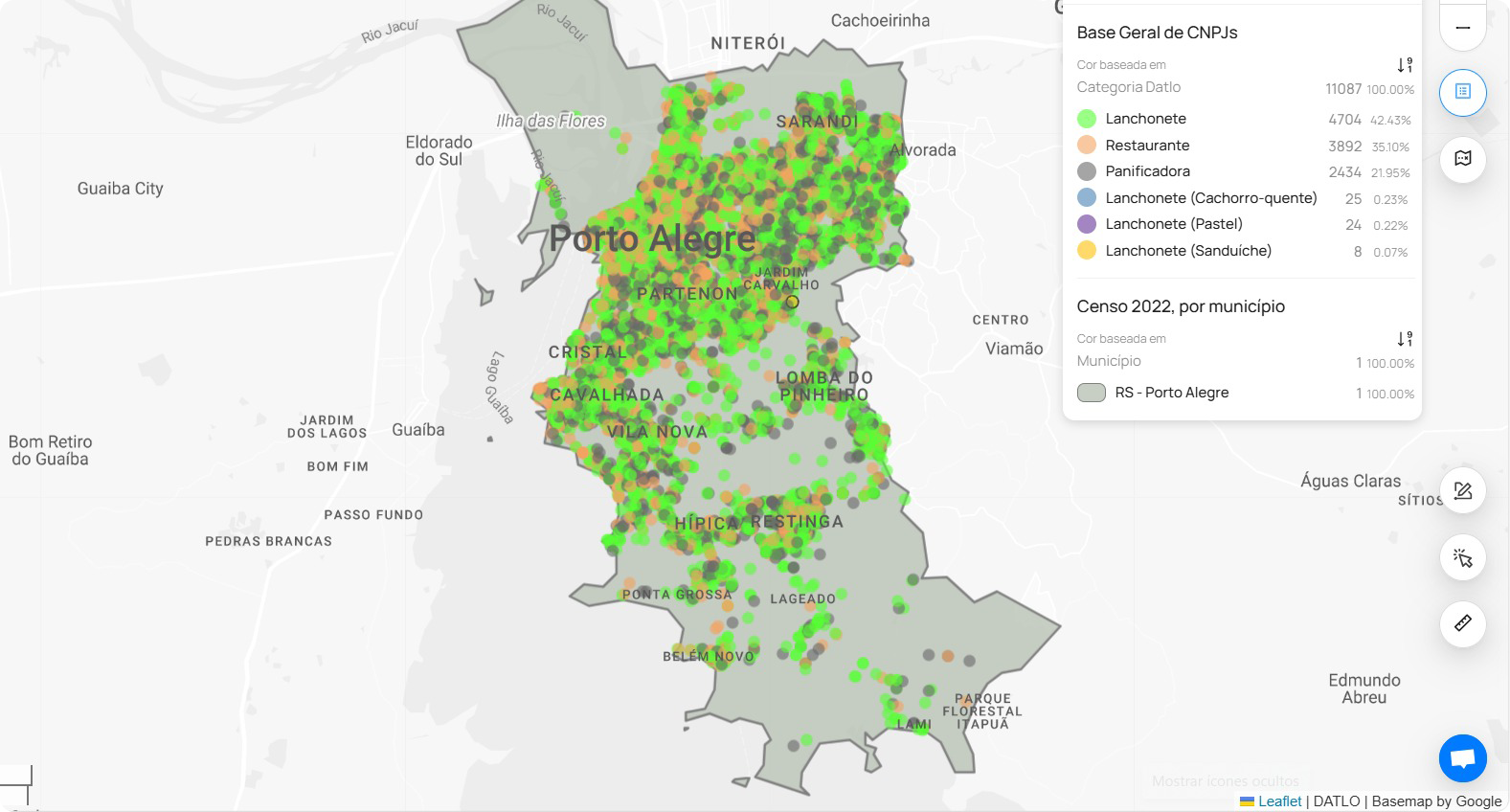Viewport: 1510px width, 812px height.
Task: Click the map view icon below legend button
Action: pos(1462,159)
